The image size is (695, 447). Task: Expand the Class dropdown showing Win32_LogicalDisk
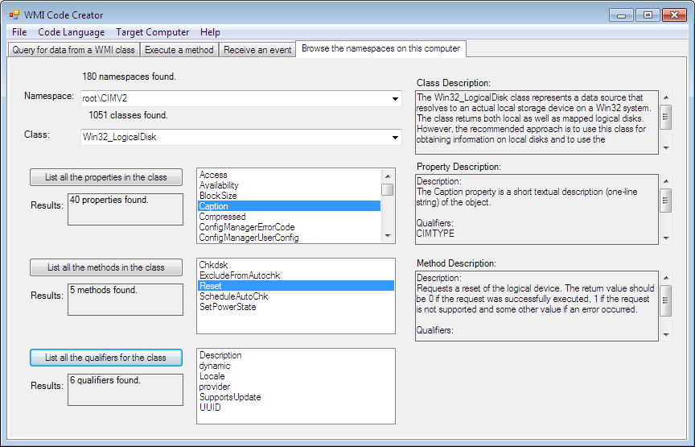(x=395, y=137)
